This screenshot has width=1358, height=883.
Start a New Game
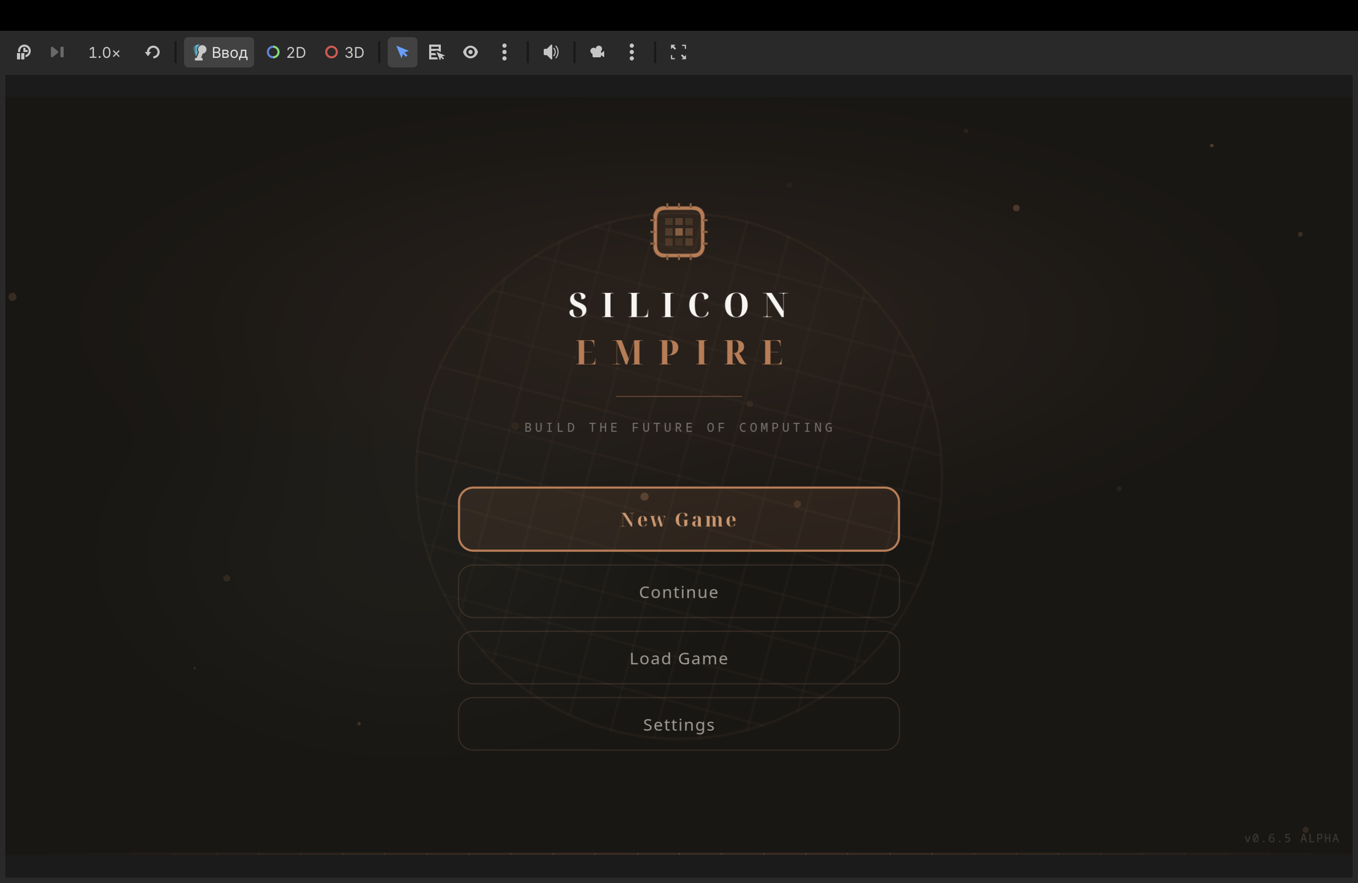coord(678,519)
